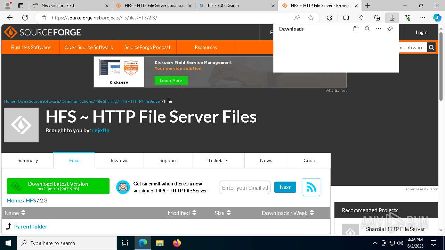
Task: Focus the email address input field
Action: pos(245,187)
